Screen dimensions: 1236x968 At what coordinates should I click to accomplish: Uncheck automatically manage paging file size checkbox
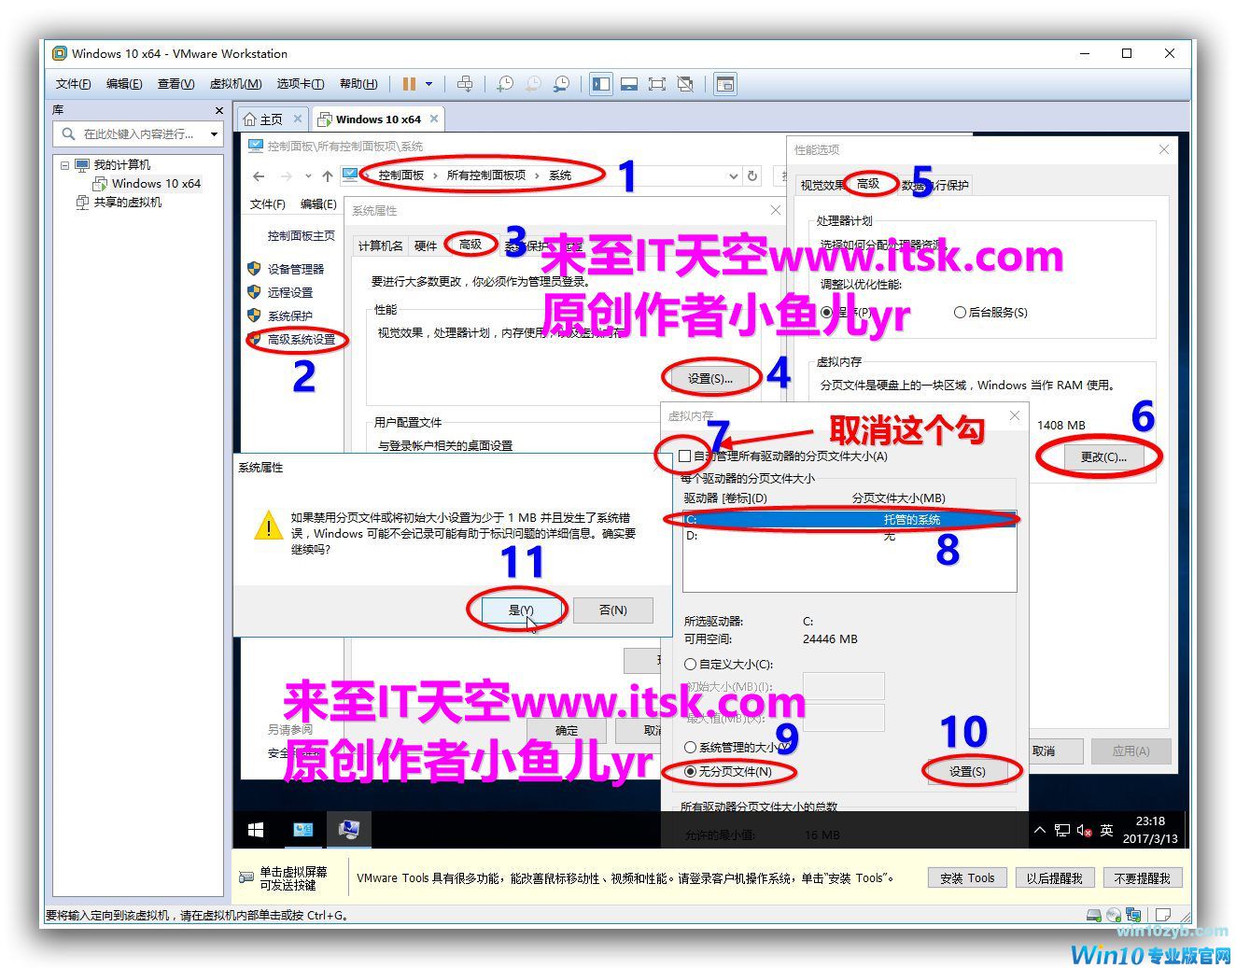click(685, 456)
